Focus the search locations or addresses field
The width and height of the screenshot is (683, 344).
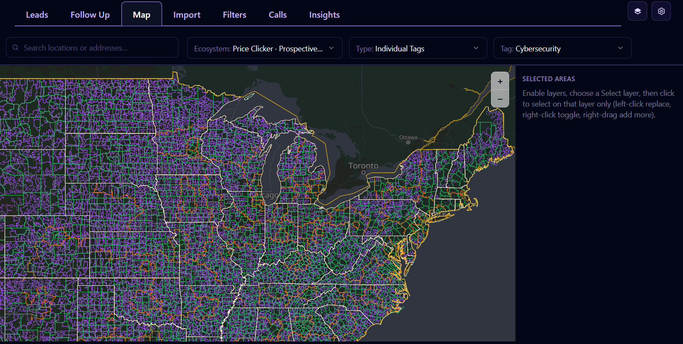tap(92, 47)
